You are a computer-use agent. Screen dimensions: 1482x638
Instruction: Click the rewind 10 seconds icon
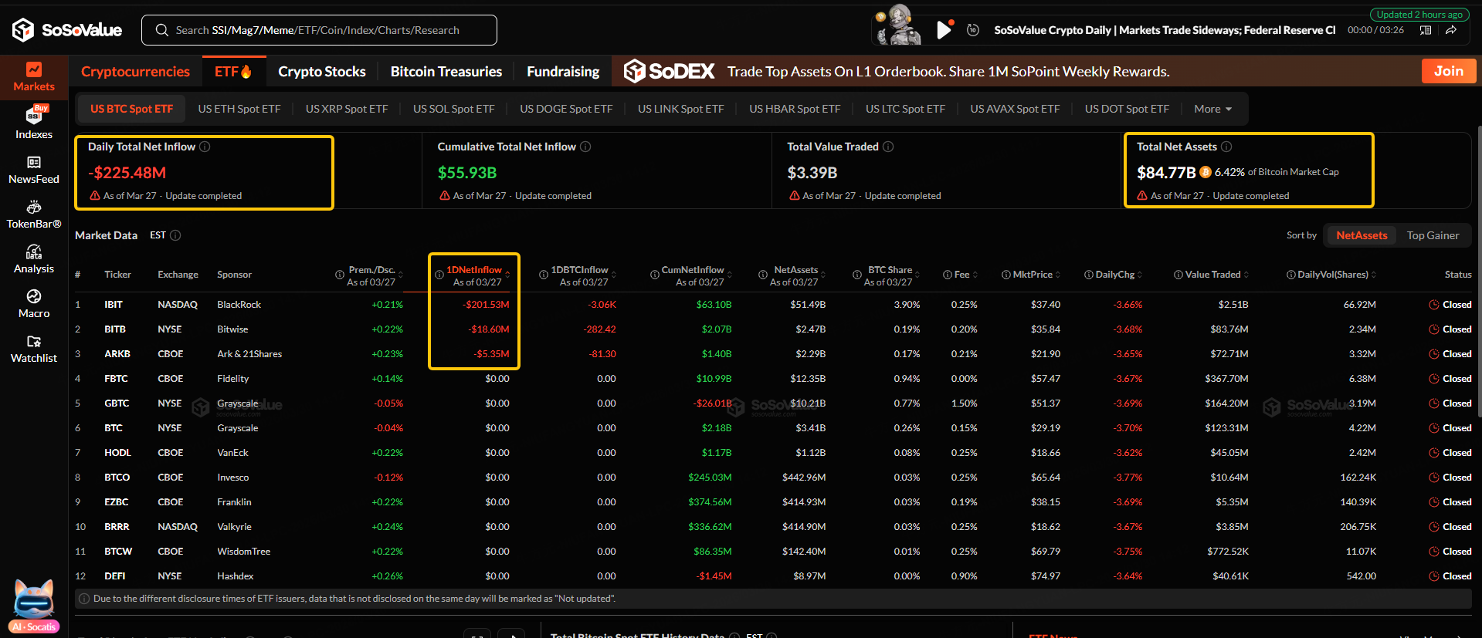973,30
